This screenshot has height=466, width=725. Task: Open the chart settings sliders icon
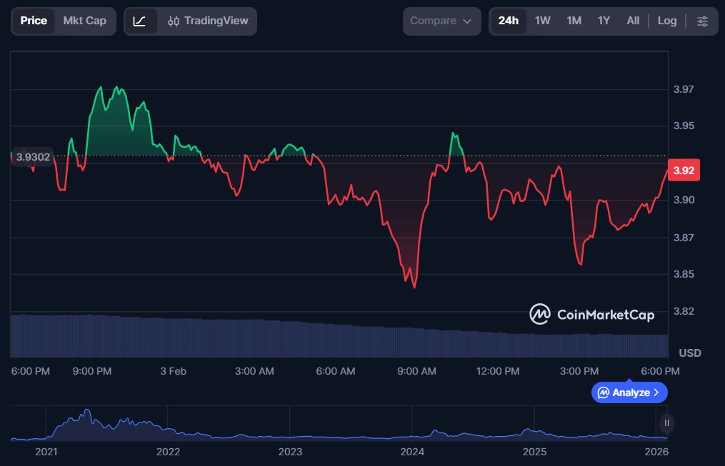point(702,21)
